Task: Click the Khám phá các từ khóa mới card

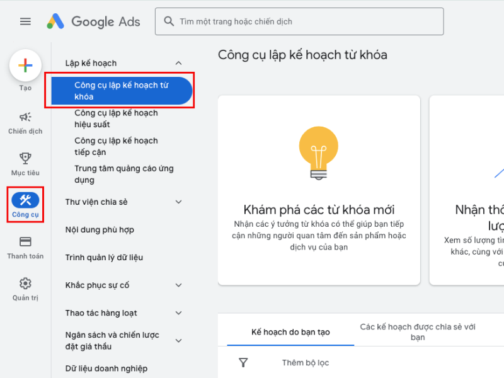Action: click(319, 190)
